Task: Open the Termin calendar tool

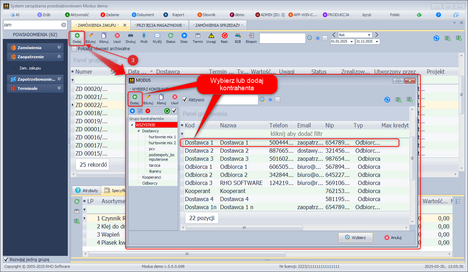Action: coord(198,36)
